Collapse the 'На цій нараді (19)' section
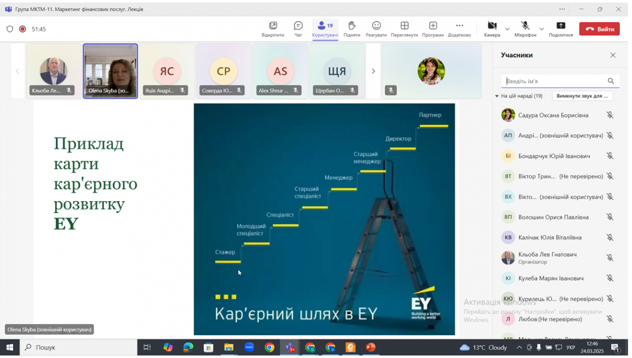The image size is (632, 358). click(x=497, y=97)
